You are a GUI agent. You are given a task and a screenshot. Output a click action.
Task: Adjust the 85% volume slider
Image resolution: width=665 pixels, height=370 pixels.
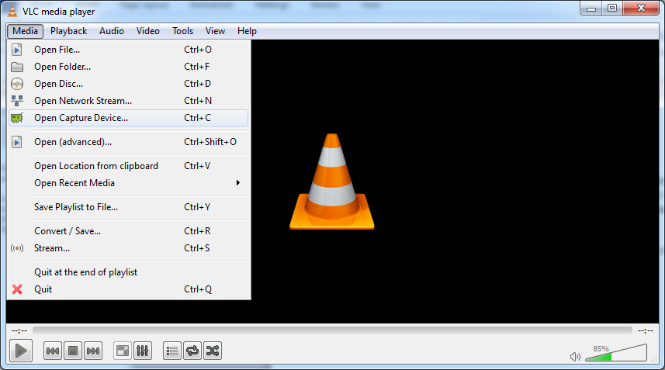point(616,353)
